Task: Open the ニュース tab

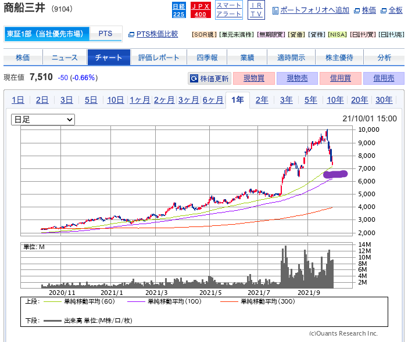Action: pyautogui.click(x=65, y=57)
